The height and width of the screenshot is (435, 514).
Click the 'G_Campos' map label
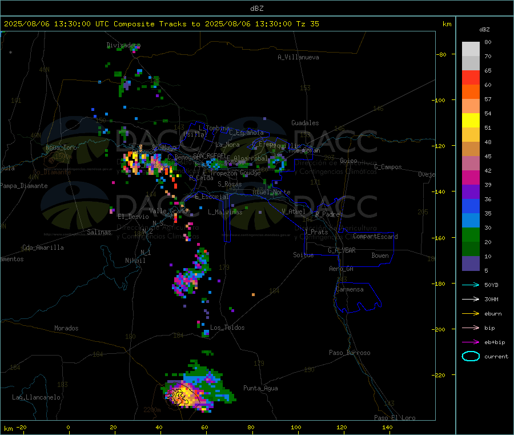388,167
